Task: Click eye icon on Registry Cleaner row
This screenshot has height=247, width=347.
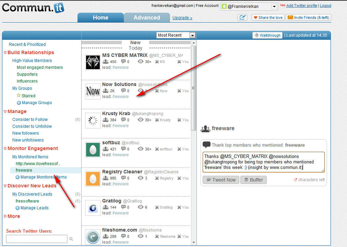Action: (x=141, y=178)
